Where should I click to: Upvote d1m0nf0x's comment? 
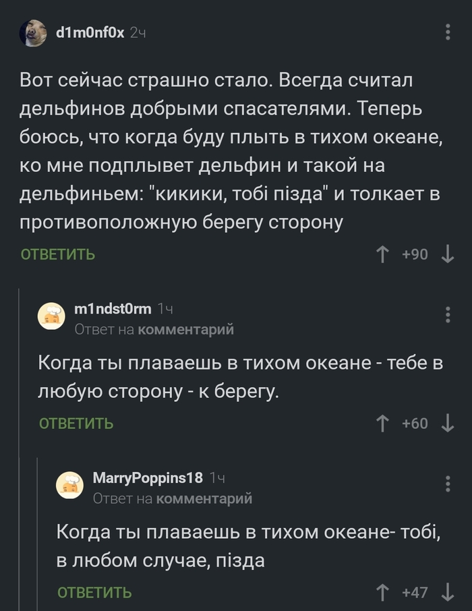(382, 255)
